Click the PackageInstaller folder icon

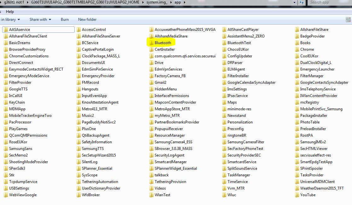click(297, 116)
